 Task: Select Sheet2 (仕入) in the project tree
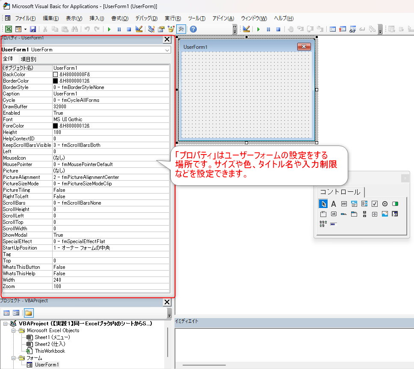click(50, 344)
